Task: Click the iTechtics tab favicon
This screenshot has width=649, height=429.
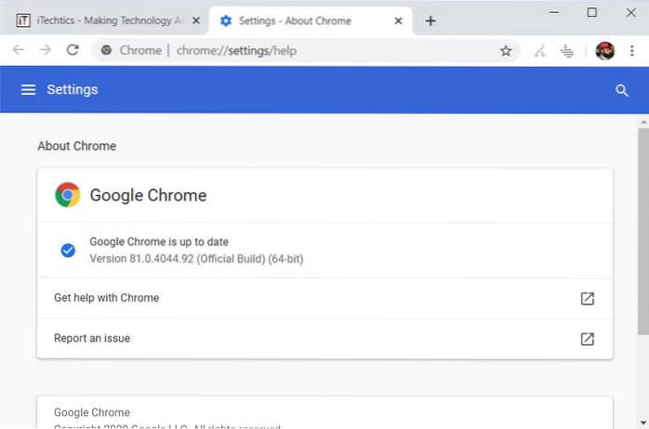Action: [23, 20]
